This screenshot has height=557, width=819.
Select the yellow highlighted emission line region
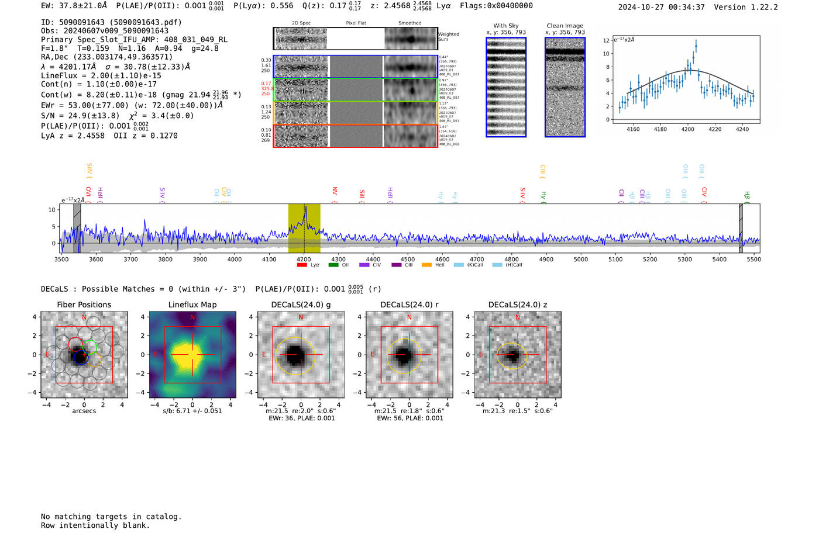pyautogui.click(x=304, y=228)
